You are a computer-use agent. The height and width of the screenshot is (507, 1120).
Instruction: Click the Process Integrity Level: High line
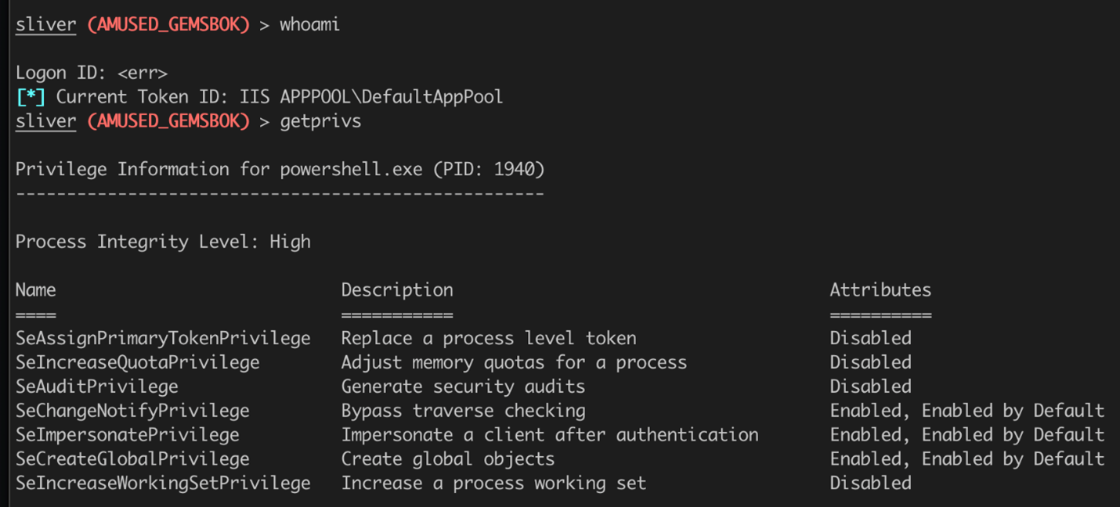click(163, 242)
